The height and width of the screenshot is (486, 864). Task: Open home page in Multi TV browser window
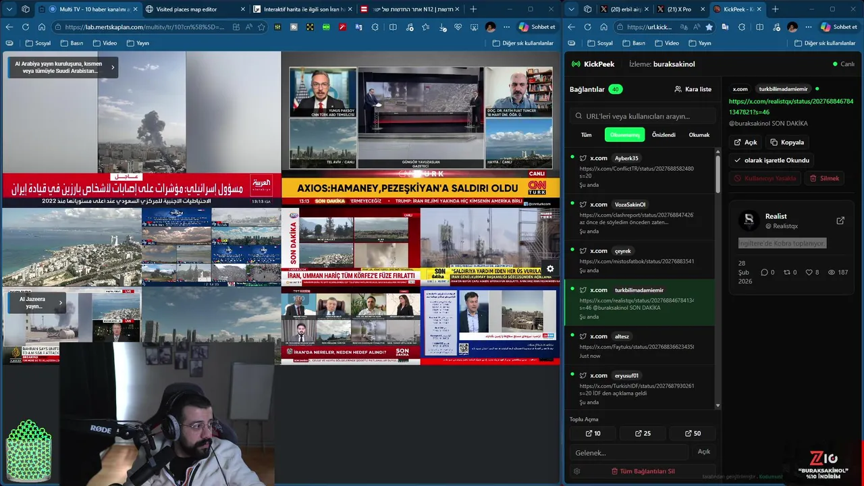tap(42, 27)
